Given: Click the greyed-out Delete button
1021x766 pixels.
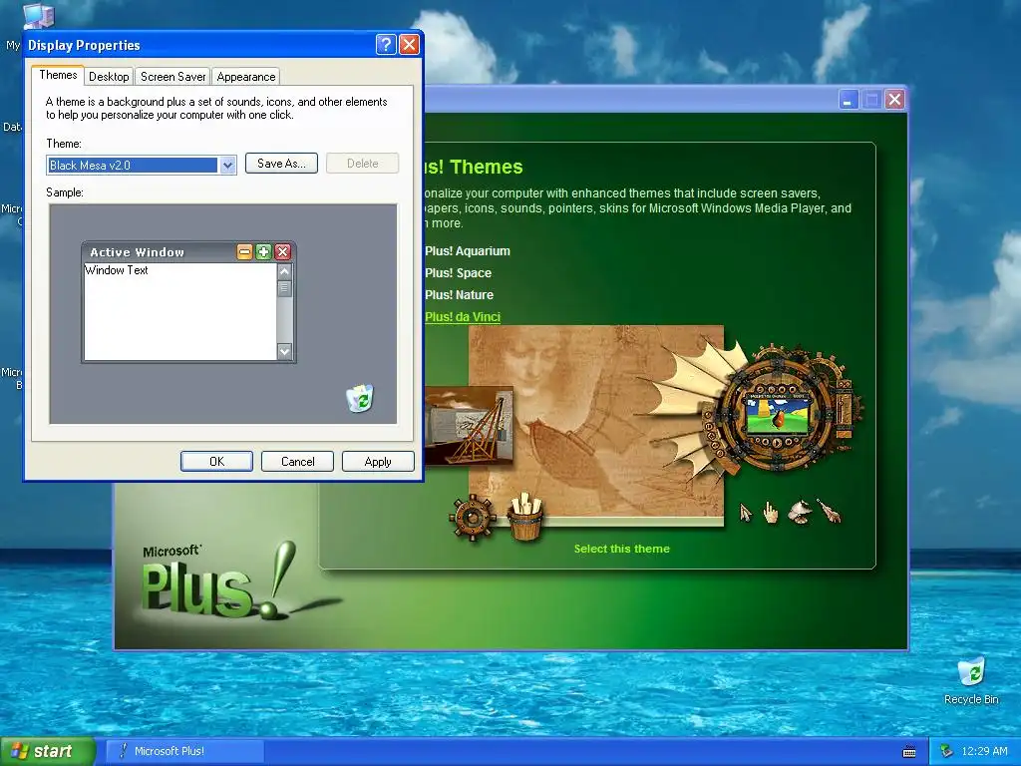Looking at the screenshot, I should tap(362, 164).
